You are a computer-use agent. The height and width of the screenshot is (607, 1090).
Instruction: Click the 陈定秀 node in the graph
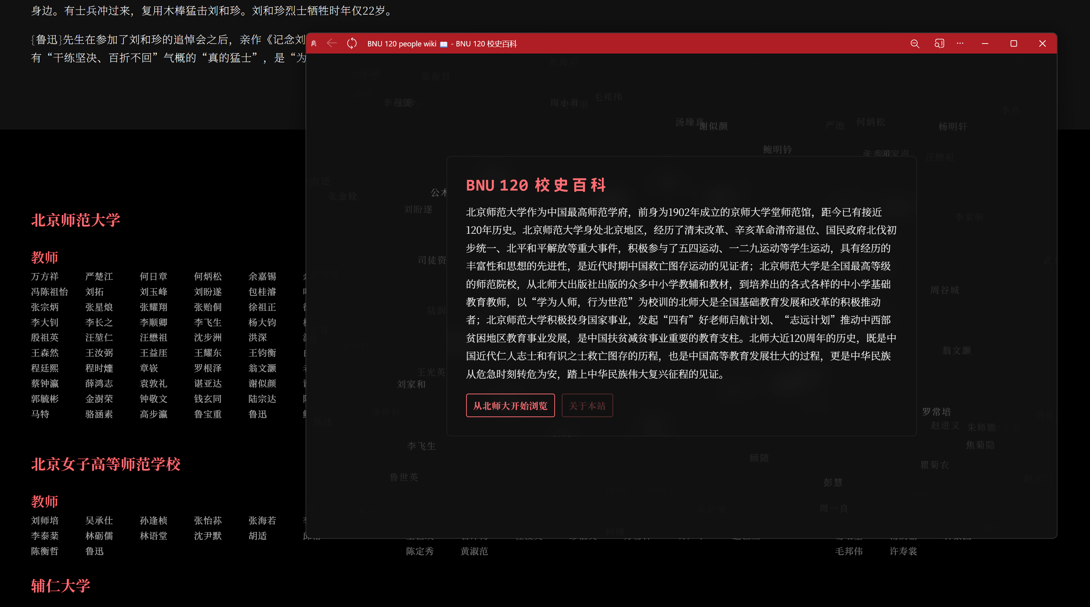click(x=420, y=551)
